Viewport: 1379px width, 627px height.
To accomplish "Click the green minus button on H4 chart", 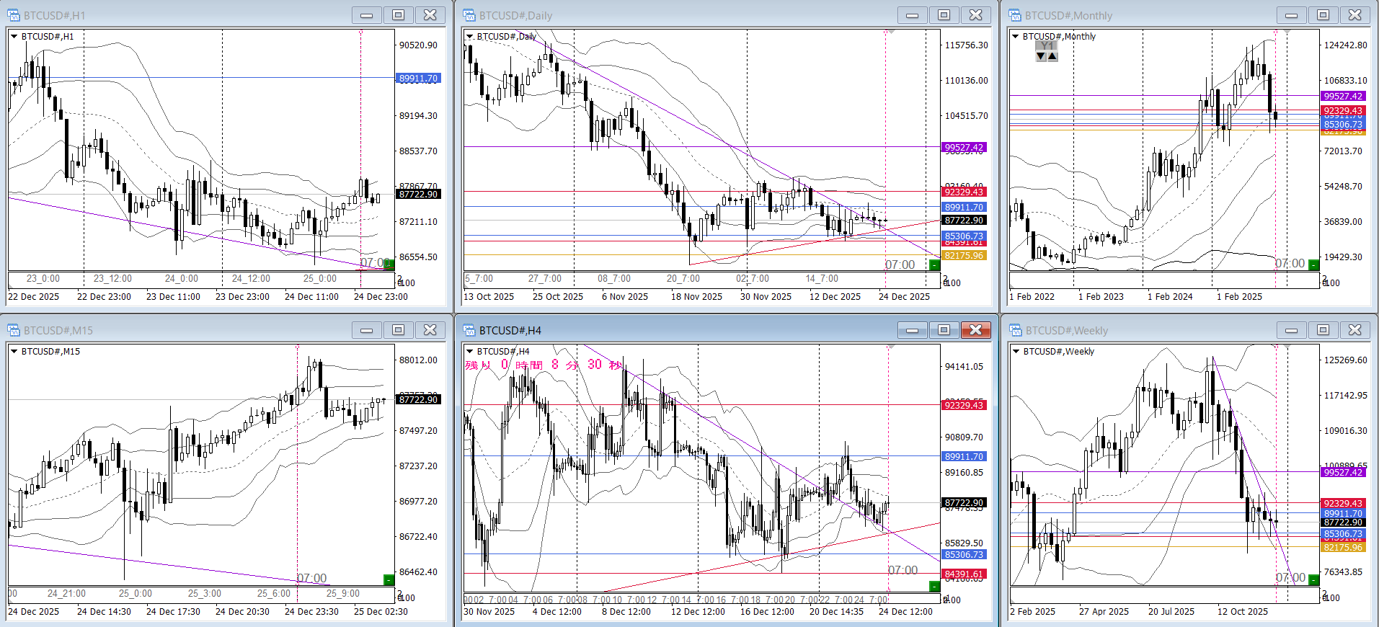I will pos(934,586).
